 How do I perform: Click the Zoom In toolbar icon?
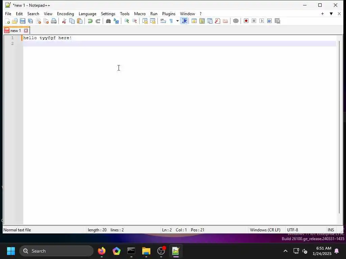tap(126, 21)
